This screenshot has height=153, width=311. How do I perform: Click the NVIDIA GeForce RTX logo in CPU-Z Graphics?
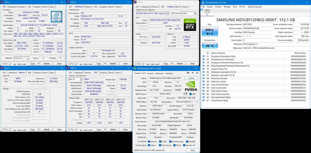(190, 25)
